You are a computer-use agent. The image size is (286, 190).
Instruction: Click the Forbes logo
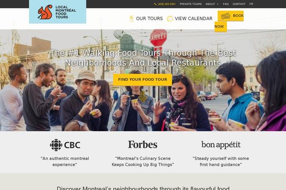coord(143,144)
